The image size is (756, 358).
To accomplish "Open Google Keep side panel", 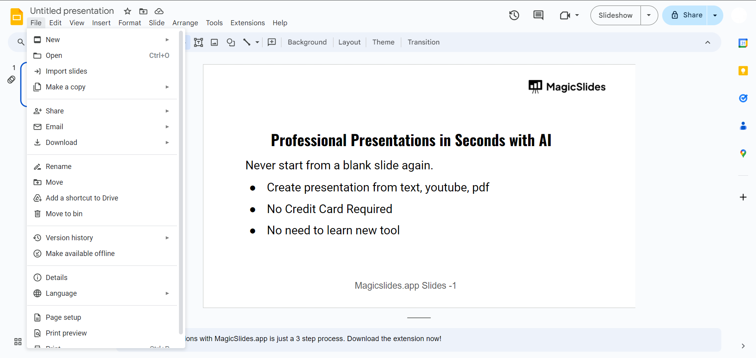I will coord(743,71).
